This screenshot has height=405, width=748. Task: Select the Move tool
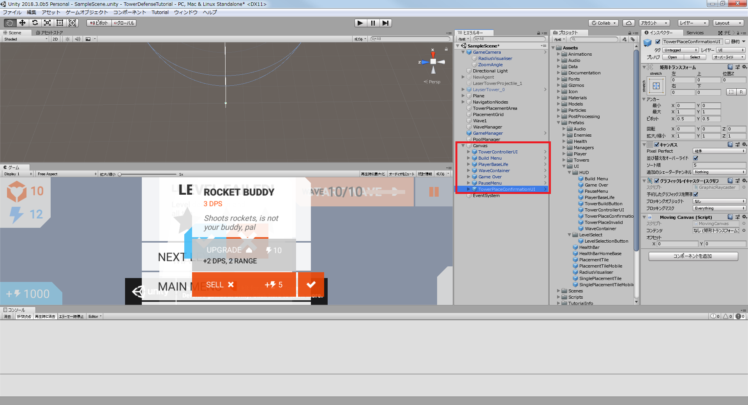(x=22, y=23)
